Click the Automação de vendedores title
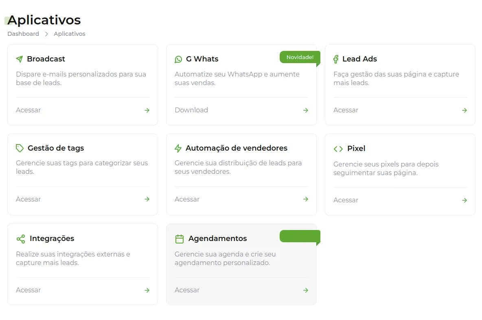This screenshot has height=320, width=482. tap(237, 148)
